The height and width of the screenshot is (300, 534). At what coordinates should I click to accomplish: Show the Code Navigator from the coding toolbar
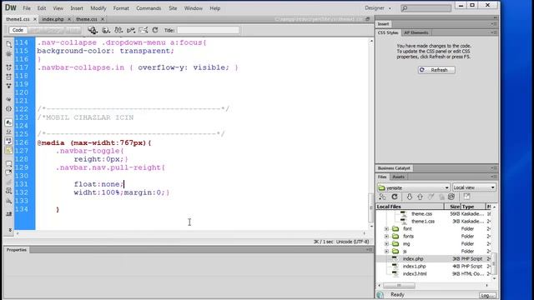coord(9,54)
